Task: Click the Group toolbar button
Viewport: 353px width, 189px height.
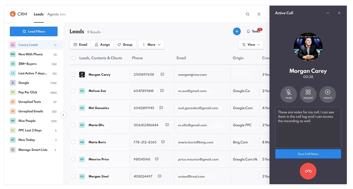Action: point(125,45)
